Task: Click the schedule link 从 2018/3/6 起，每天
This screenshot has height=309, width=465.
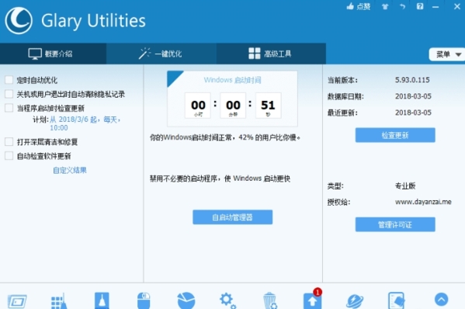Action: 85,123
